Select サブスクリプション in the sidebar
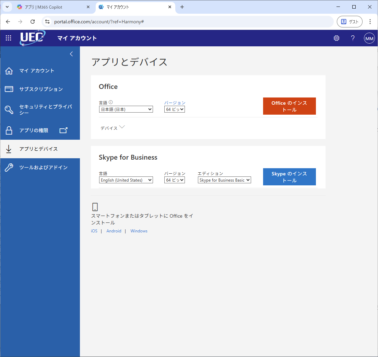The height and width of the screenshot is (357, 378). (x=41, y=89)
